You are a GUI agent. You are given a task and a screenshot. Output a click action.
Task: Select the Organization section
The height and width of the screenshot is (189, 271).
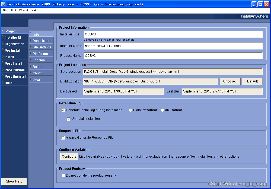[x=14, y=44]
